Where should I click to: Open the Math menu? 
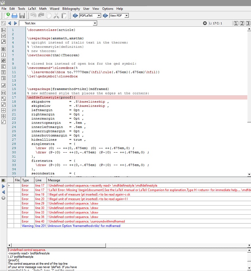click(43, 9)
